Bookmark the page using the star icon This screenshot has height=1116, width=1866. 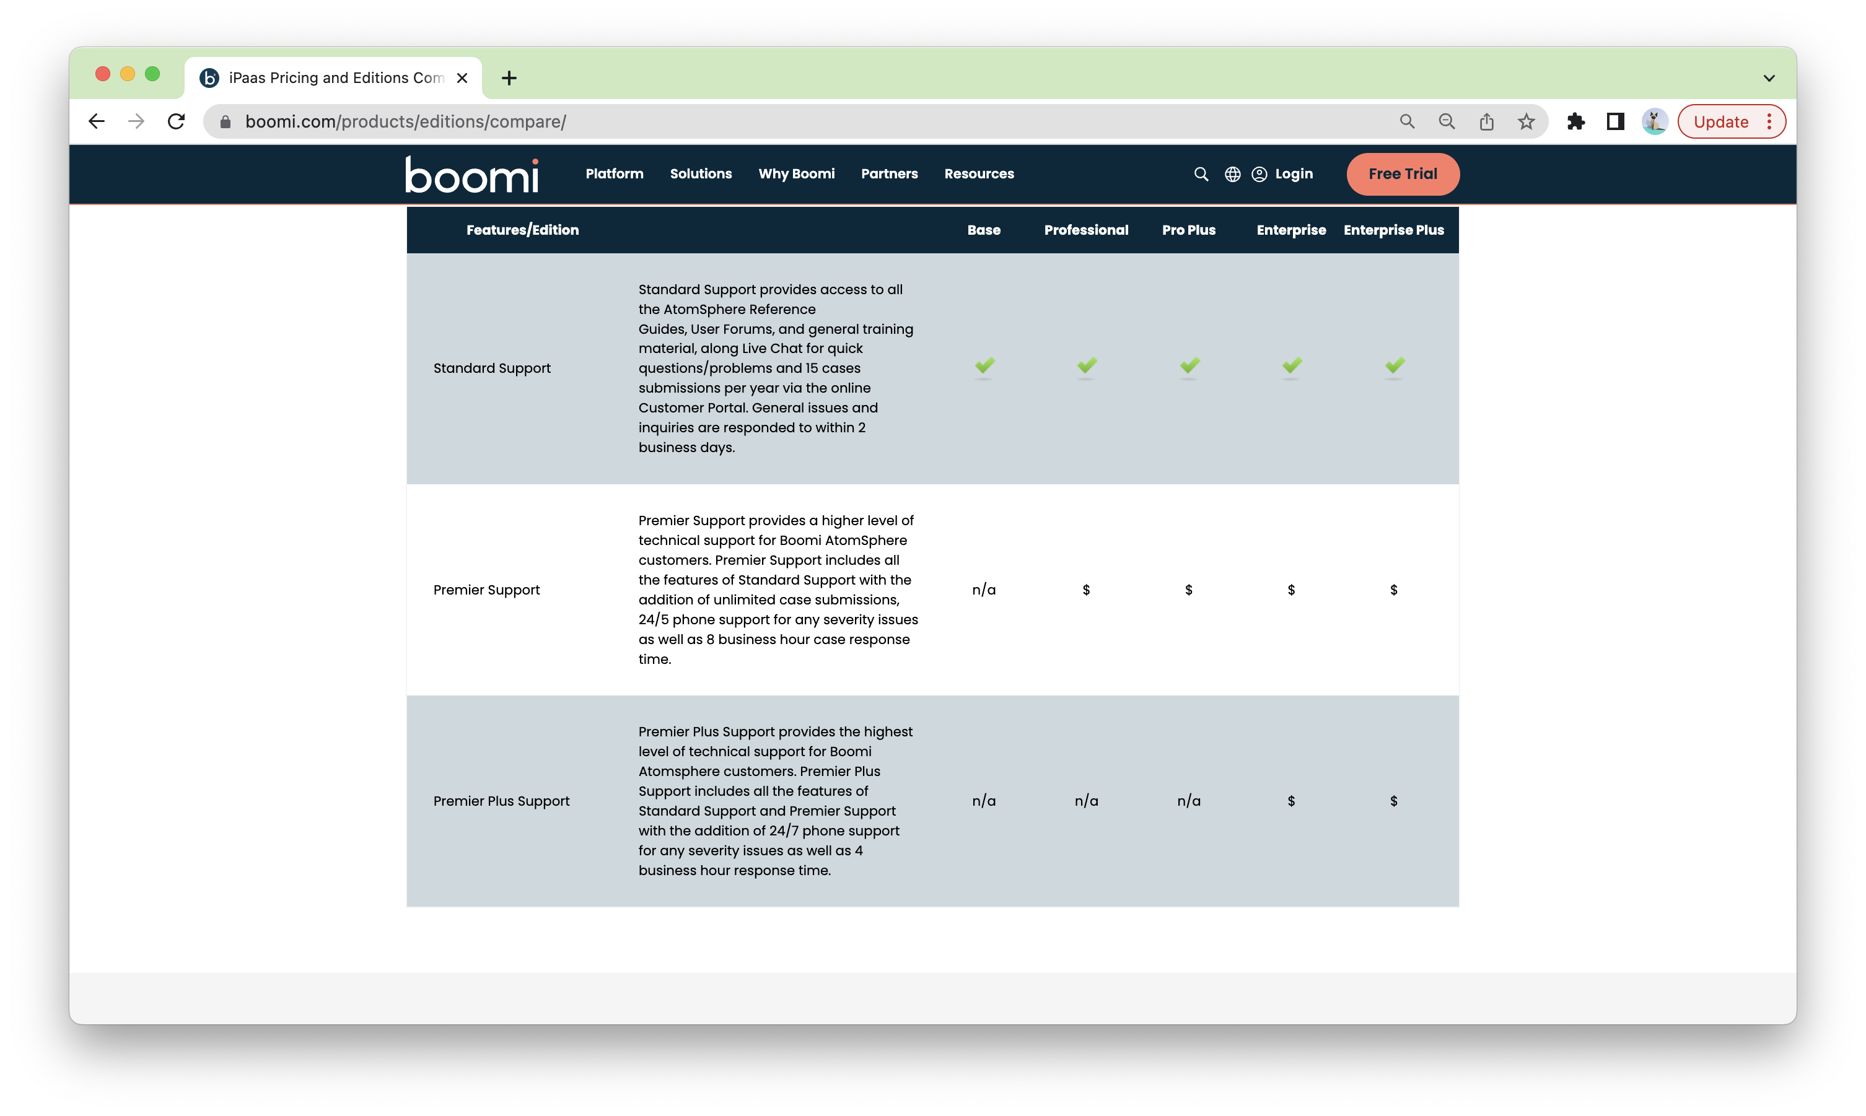tap(1526, 121)
